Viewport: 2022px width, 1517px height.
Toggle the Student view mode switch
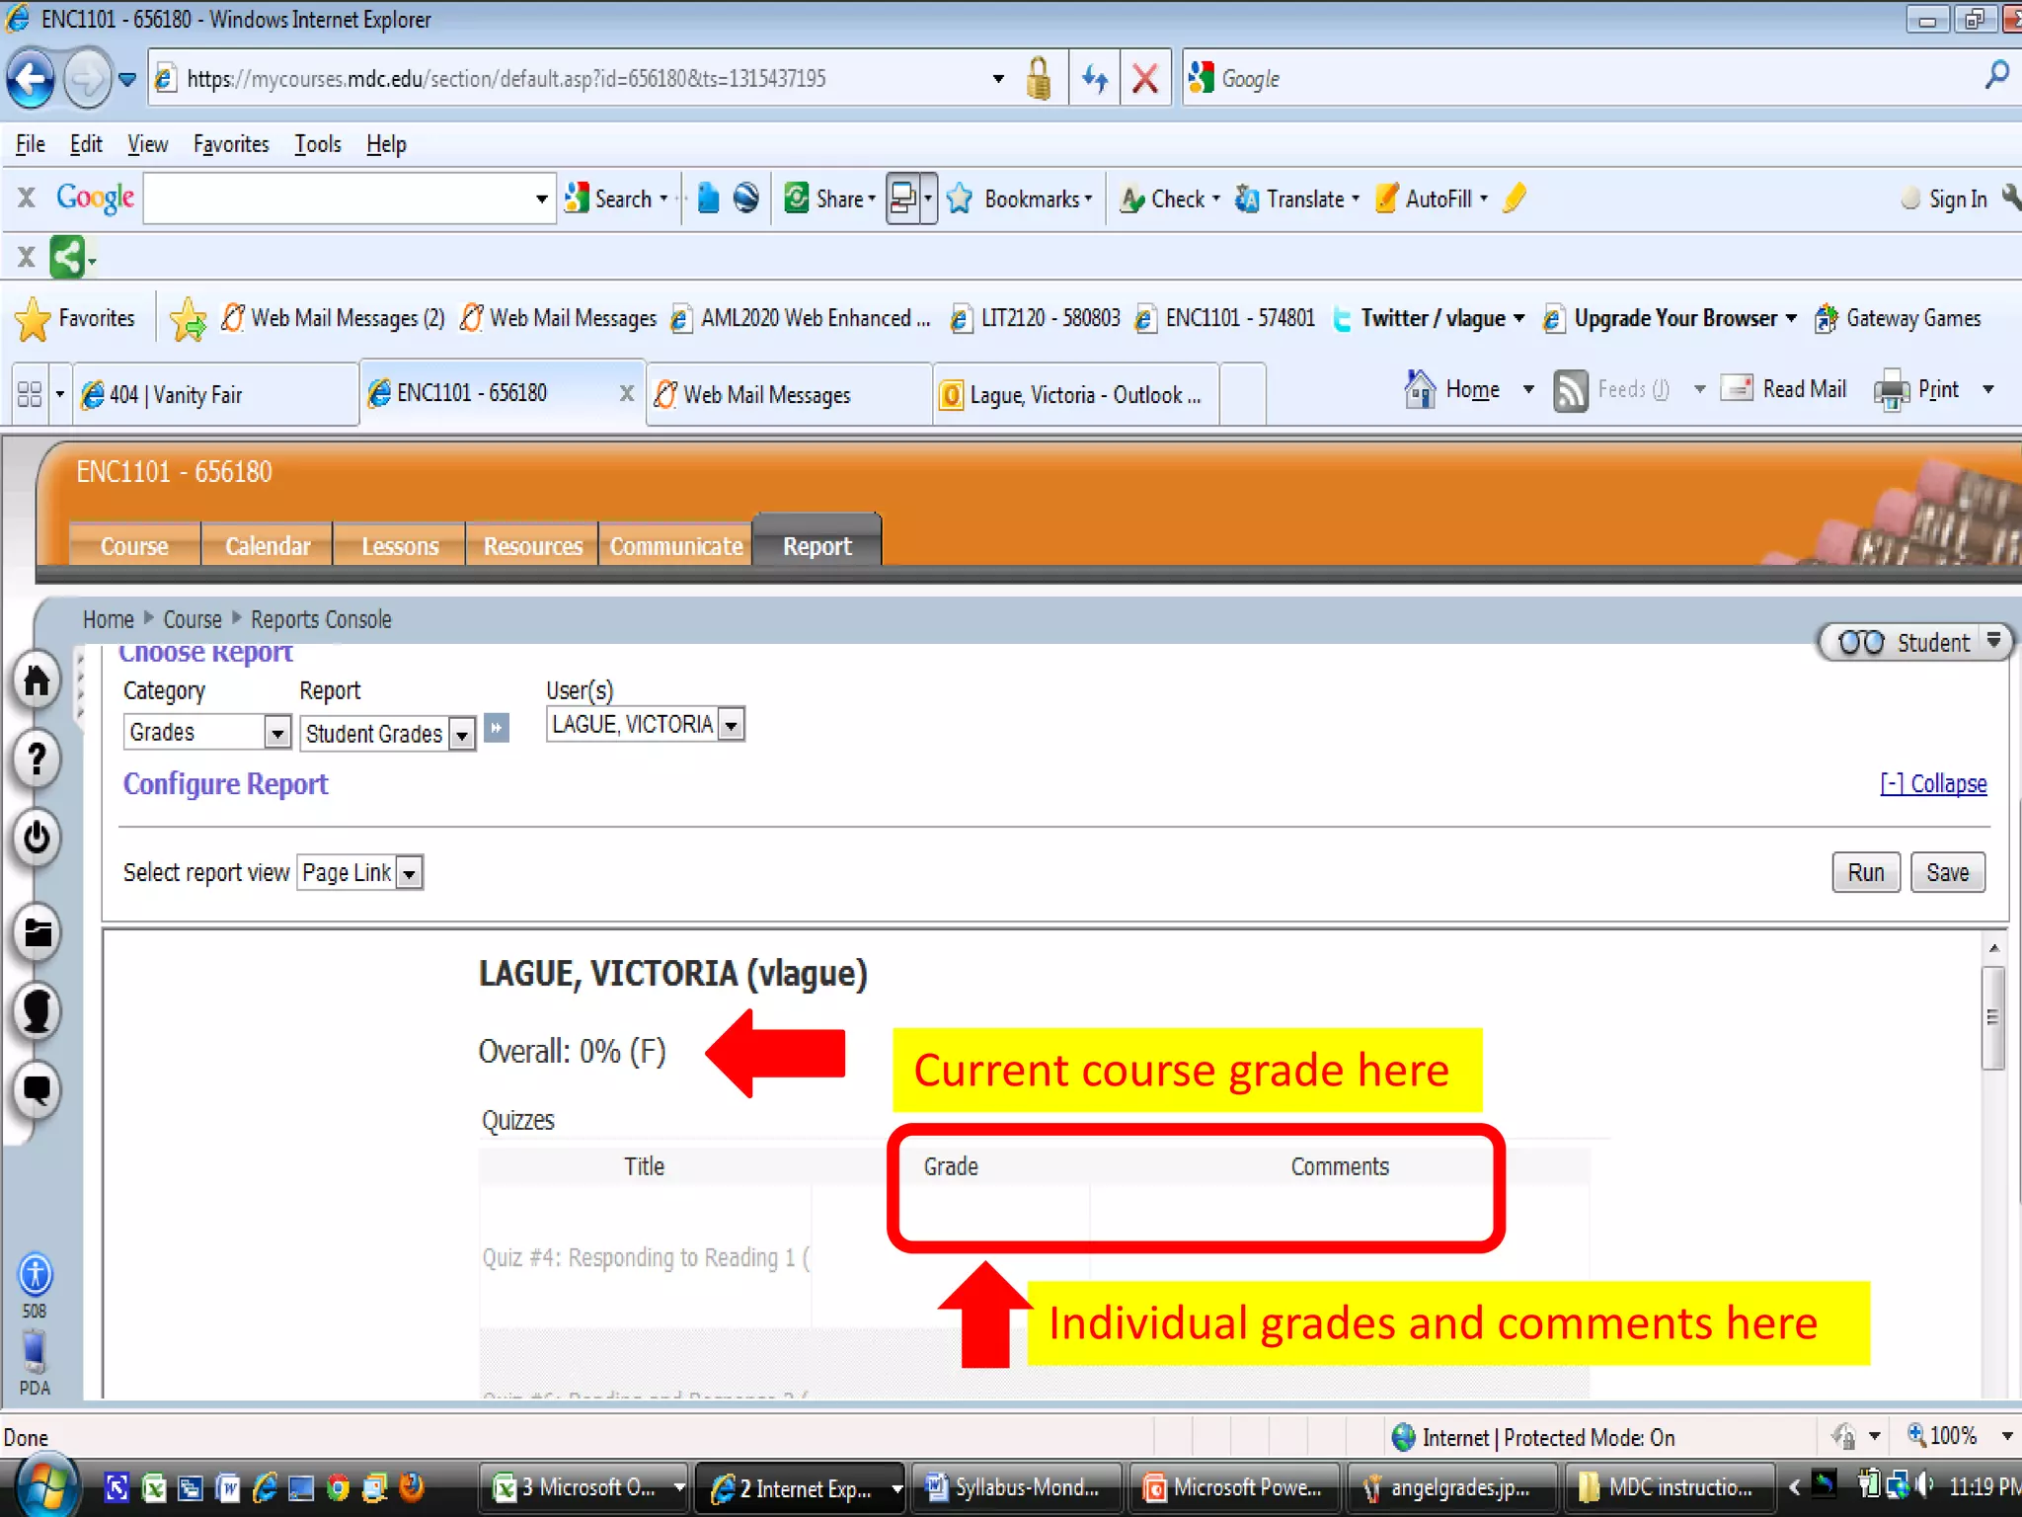pos(1913,643)
